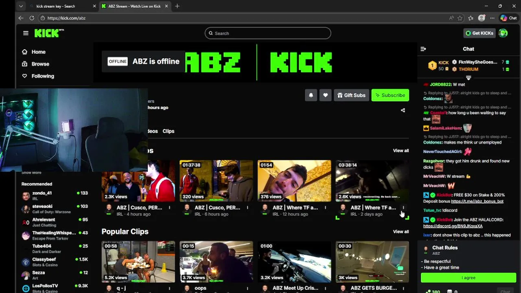Switch to ABZ Stream browser tab
Screen dimensions: 521x293
[x=134, y=6]
